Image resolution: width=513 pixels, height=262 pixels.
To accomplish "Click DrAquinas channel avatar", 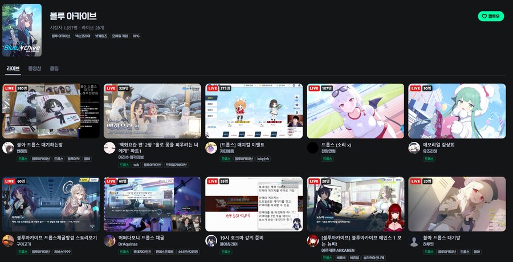I will click(109, 241).
